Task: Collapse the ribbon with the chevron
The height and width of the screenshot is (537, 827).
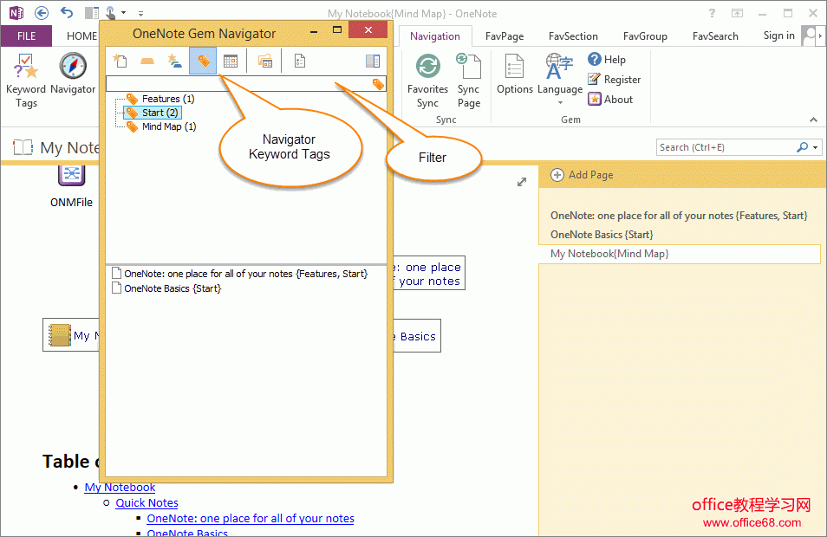Action: (813, 120)
